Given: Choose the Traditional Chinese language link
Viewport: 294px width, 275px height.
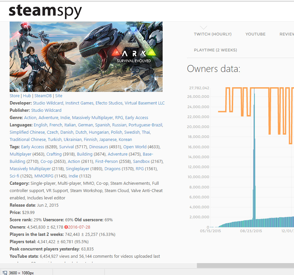Looking at the screenshot, I should click(28, 140).
